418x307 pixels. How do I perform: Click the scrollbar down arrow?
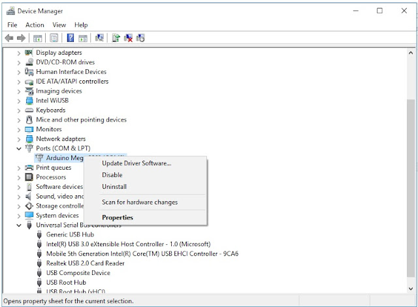pyautogui.click(x=411, y=289)
